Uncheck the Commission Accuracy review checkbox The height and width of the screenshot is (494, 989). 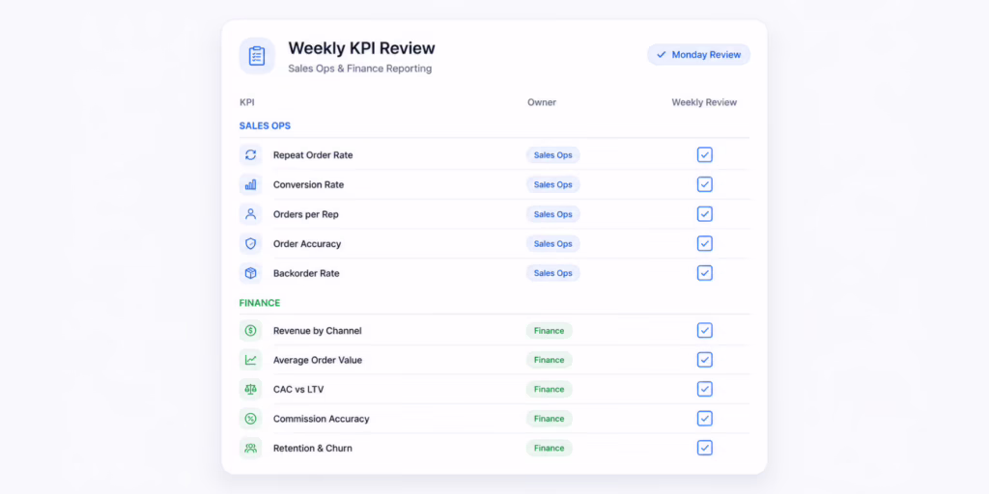704,419
